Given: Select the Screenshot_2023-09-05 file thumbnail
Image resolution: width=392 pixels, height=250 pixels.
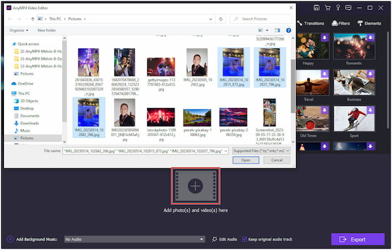Looking at the screenshot, I should (x=269, y=113).
